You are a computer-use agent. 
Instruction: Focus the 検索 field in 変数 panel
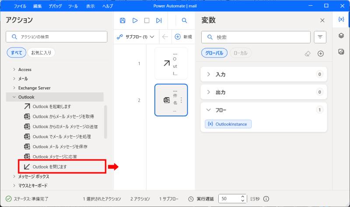point(256,37)
